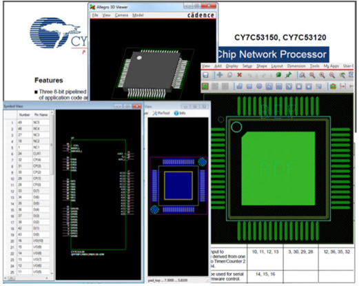
Task: Select pin name cell NC4
Action: tap(41, 129)
